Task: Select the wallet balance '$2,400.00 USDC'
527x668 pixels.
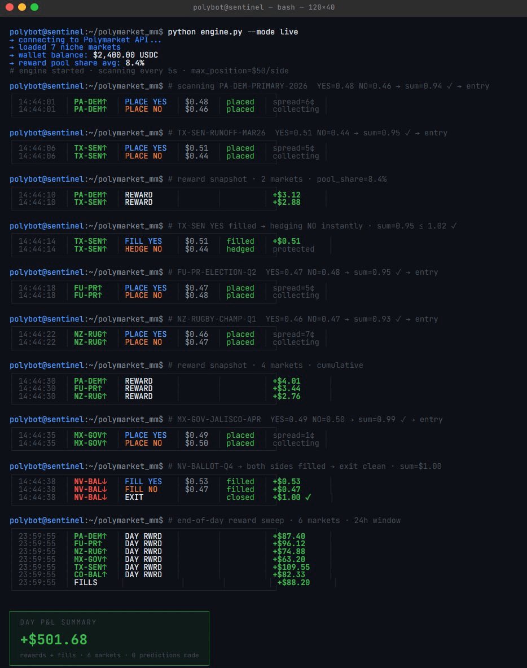Action: pos(125,55)
